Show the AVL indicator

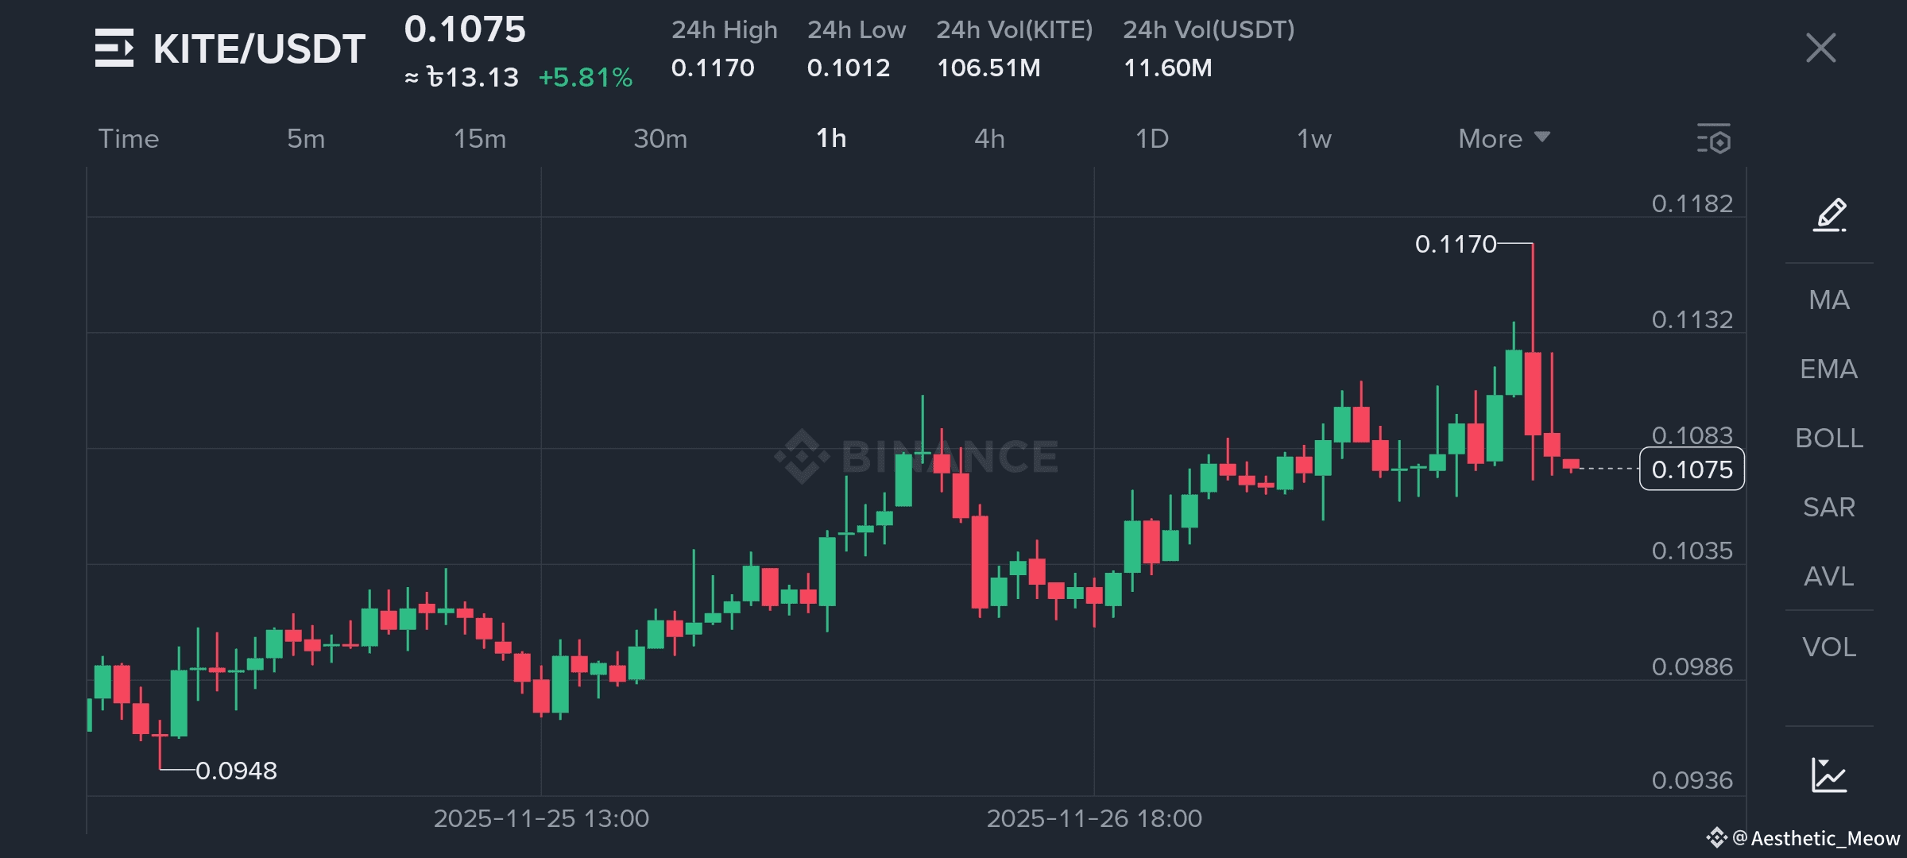[x=1829, y=576]
